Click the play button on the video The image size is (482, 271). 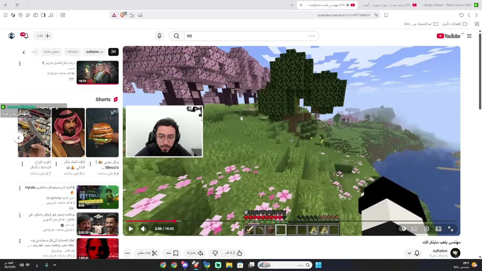click(x=131, y=228)
